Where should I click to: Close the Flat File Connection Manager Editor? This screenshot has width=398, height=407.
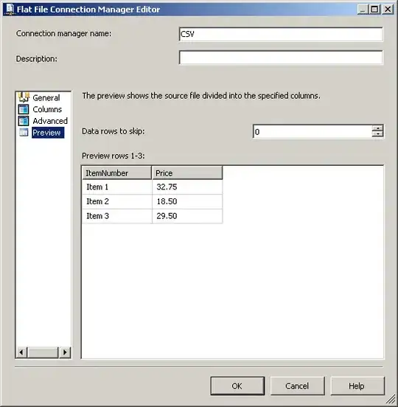tap(388, 10)
